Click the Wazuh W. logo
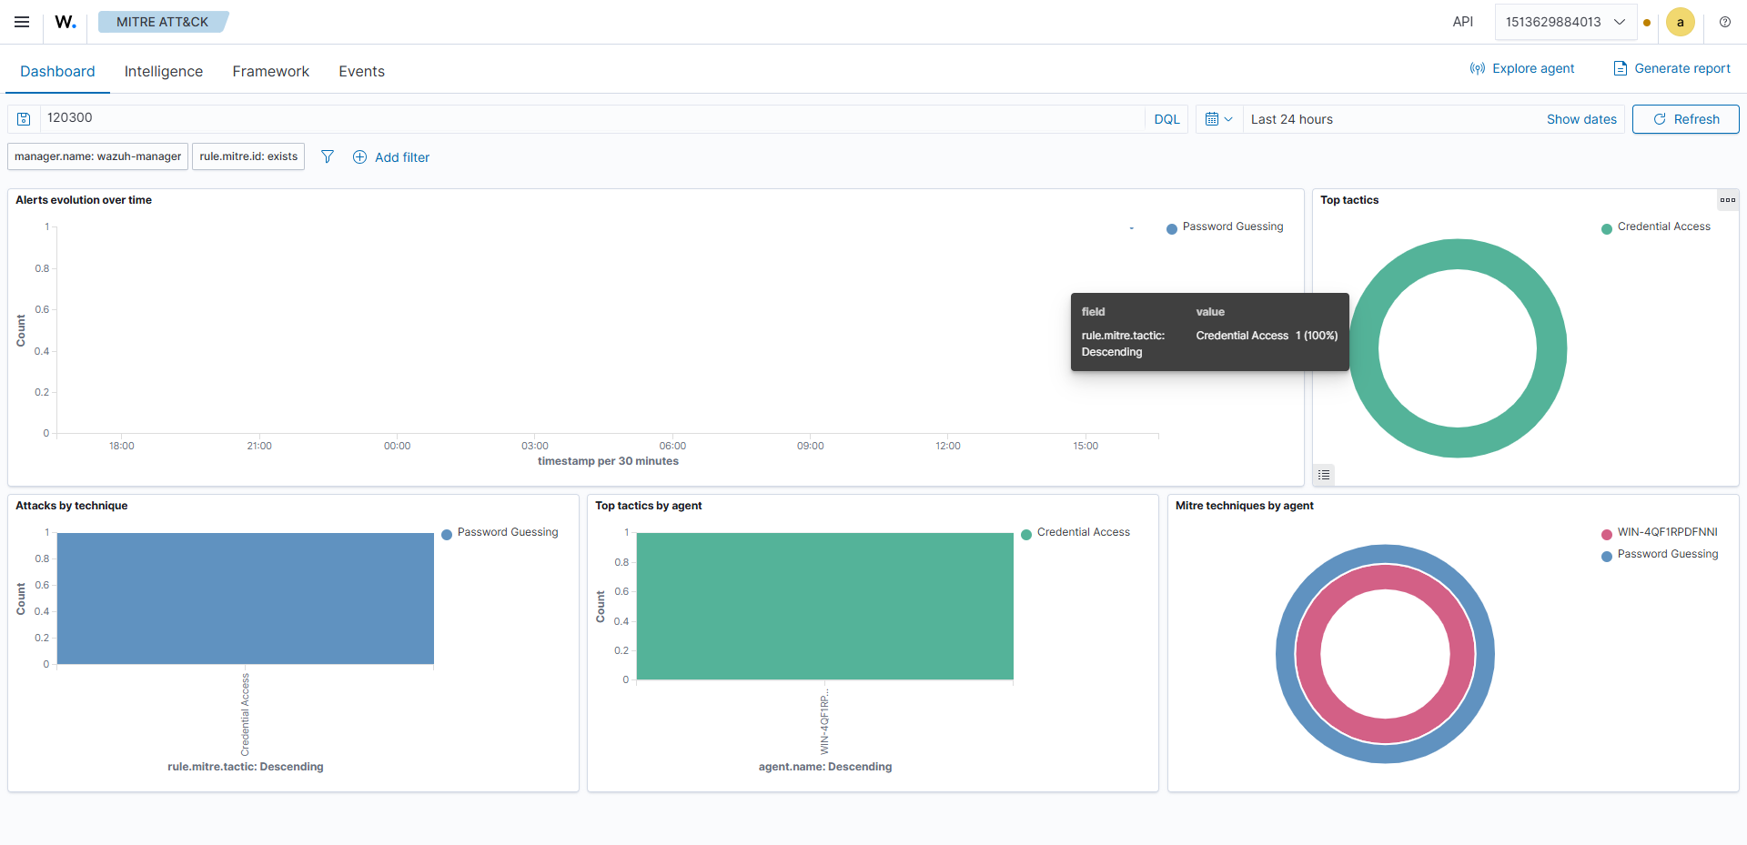 pos(66,22)
